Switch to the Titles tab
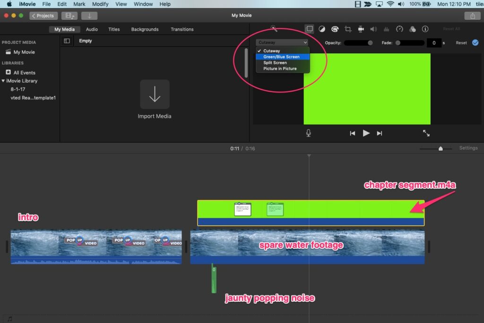 click(x=114, y=29)
